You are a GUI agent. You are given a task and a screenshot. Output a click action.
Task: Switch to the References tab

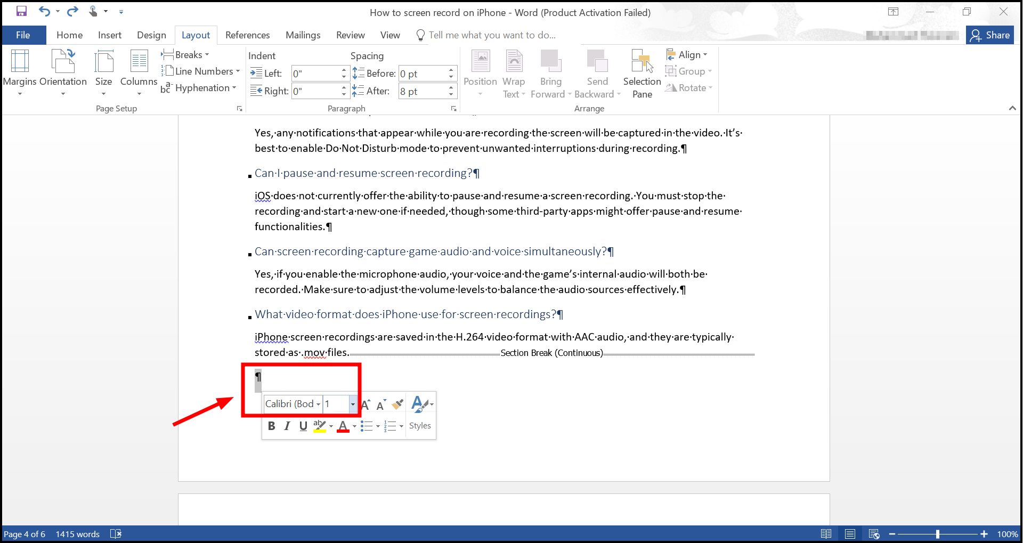pos(248,35)
